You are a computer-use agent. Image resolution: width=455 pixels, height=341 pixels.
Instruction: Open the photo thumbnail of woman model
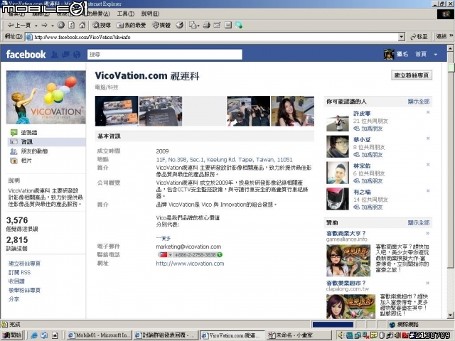(292, 111)
